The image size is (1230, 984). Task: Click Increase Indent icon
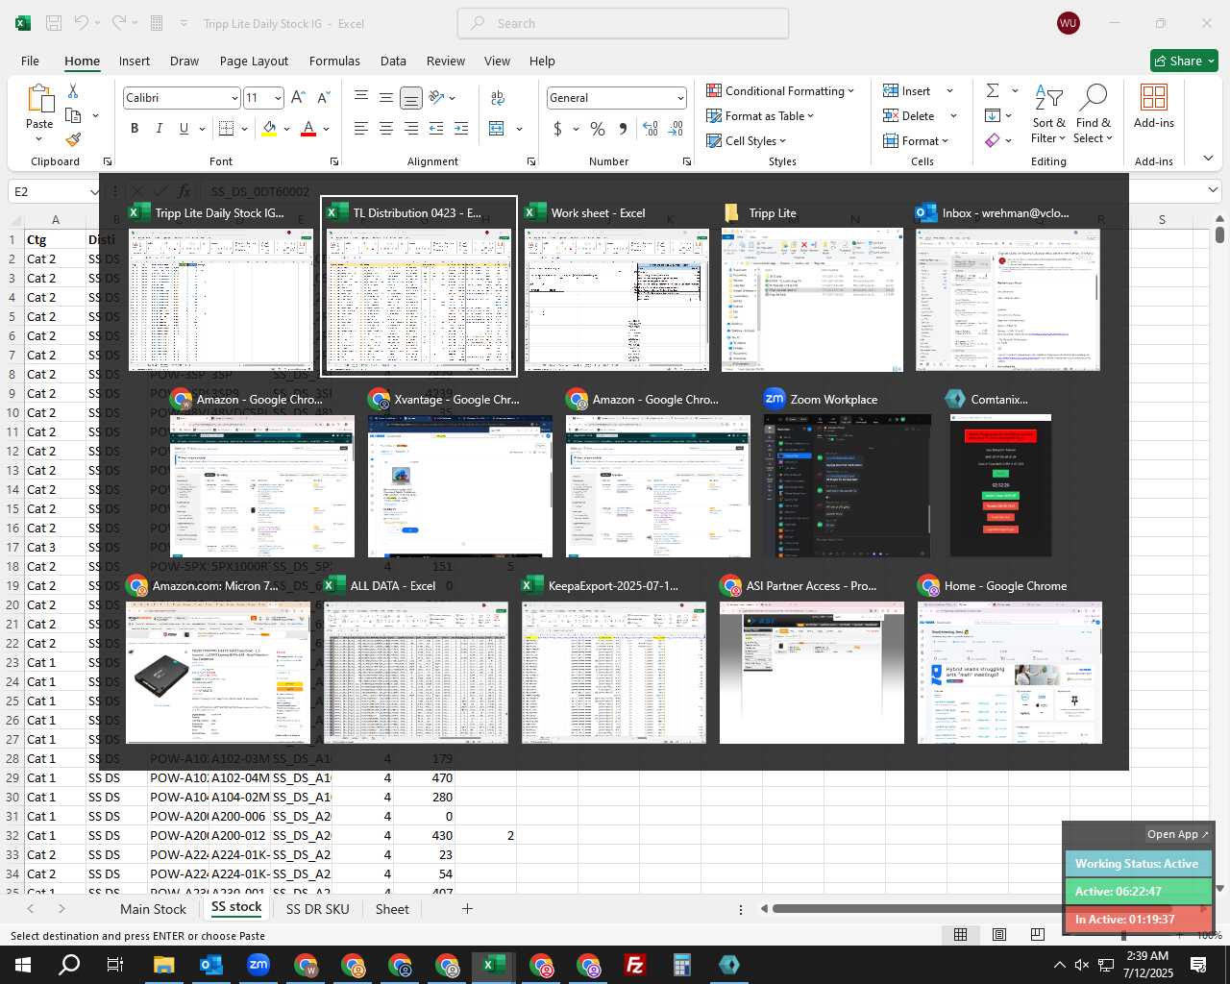(461, 129)
